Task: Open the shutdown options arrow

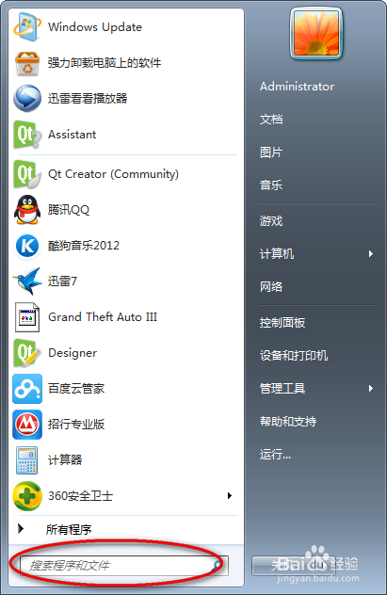Action: pyautogui.click(x=326, y=566)
